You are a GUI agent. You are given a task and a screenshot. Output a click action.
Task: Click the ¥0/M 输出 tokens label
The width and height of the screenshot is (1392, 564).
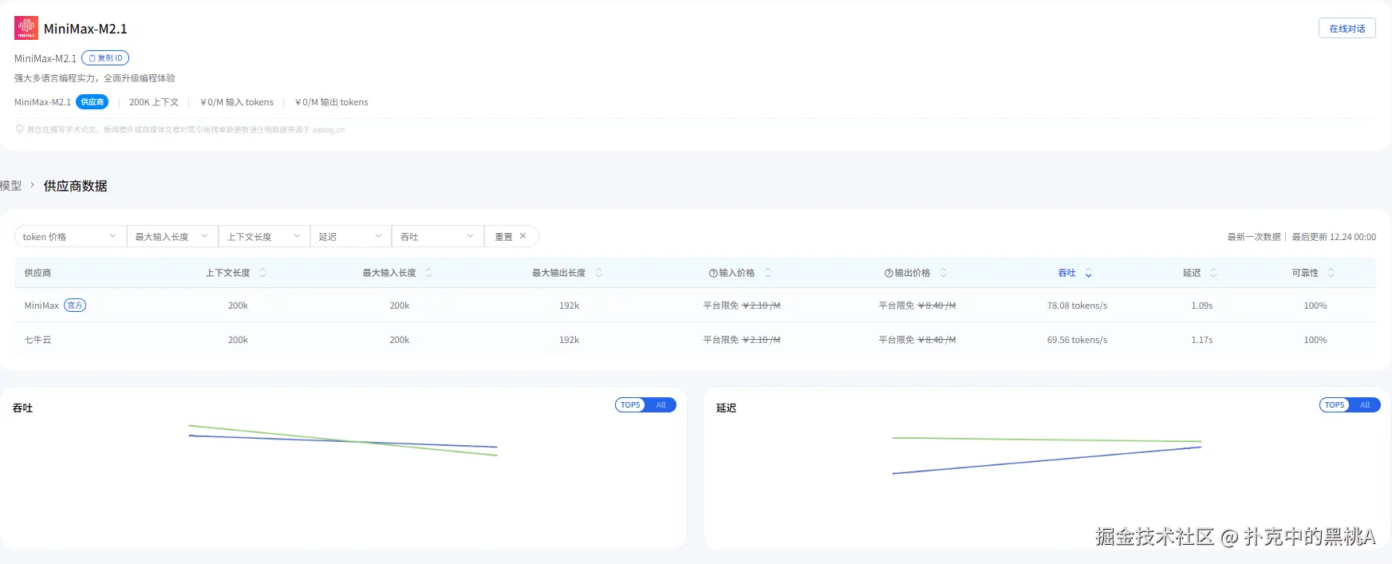(x=332, y=102)
